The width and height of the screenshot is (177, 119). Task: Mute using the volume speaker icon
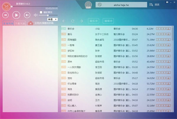(x=36, y=15)
